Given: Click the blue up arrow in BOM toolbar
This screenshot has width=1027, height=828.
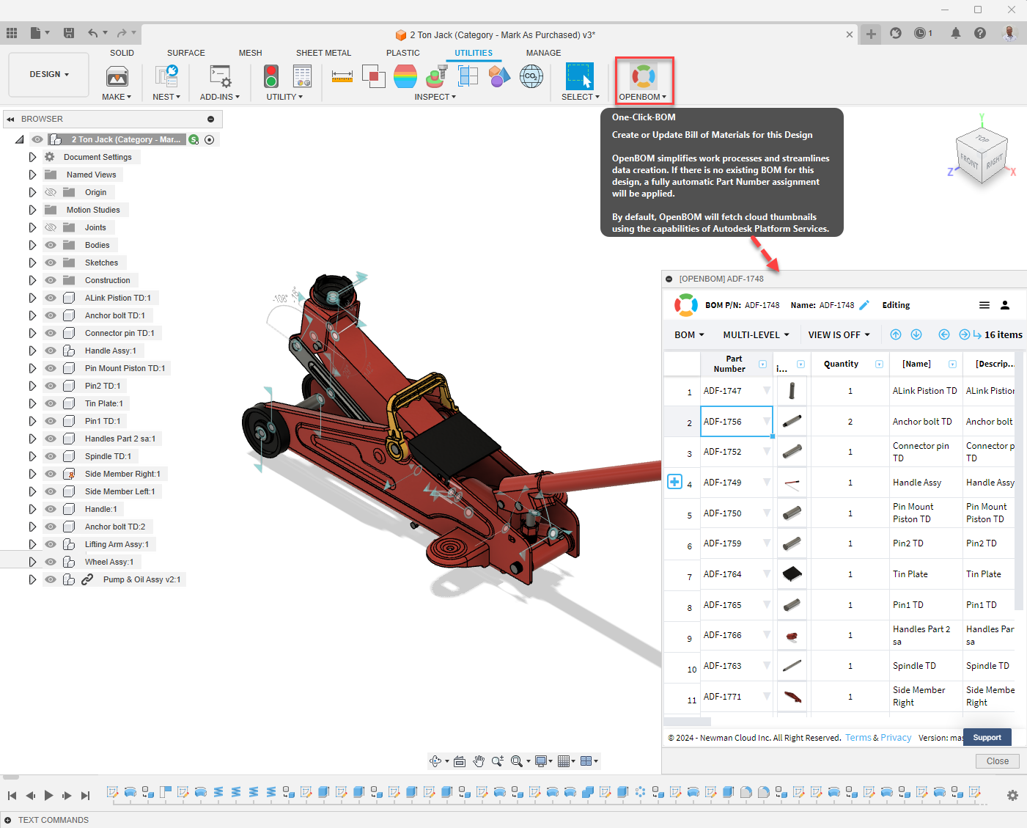Looking at the screenshot, I should point(896,334).
